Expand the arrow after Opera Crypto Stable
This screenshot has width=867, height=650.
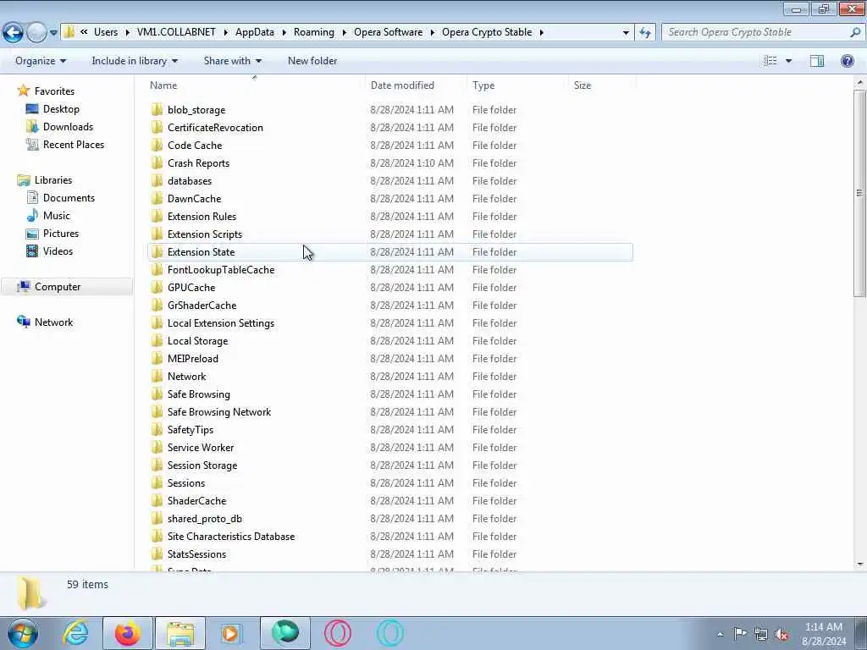tap(541, 33)
